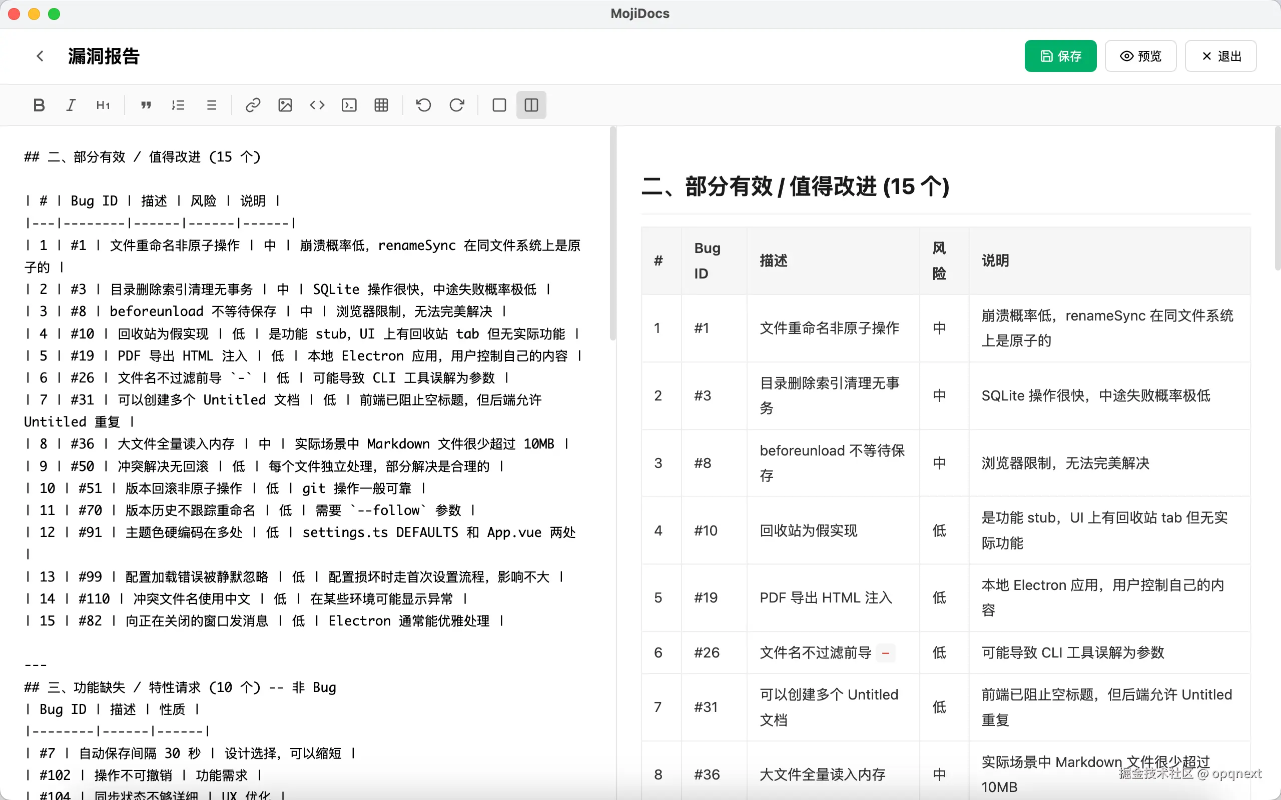This screenshot has width=1281, height=800.
Task: Insert a code block
Action: (x=349, y=105)
